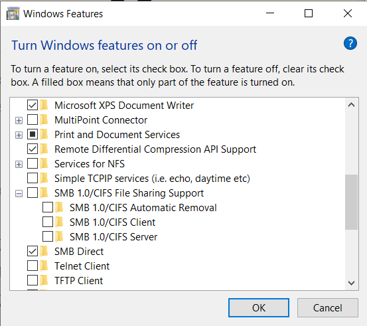Click the features list scrollbar thumb
The image size is (367, 326).
(x=351, y=202)
